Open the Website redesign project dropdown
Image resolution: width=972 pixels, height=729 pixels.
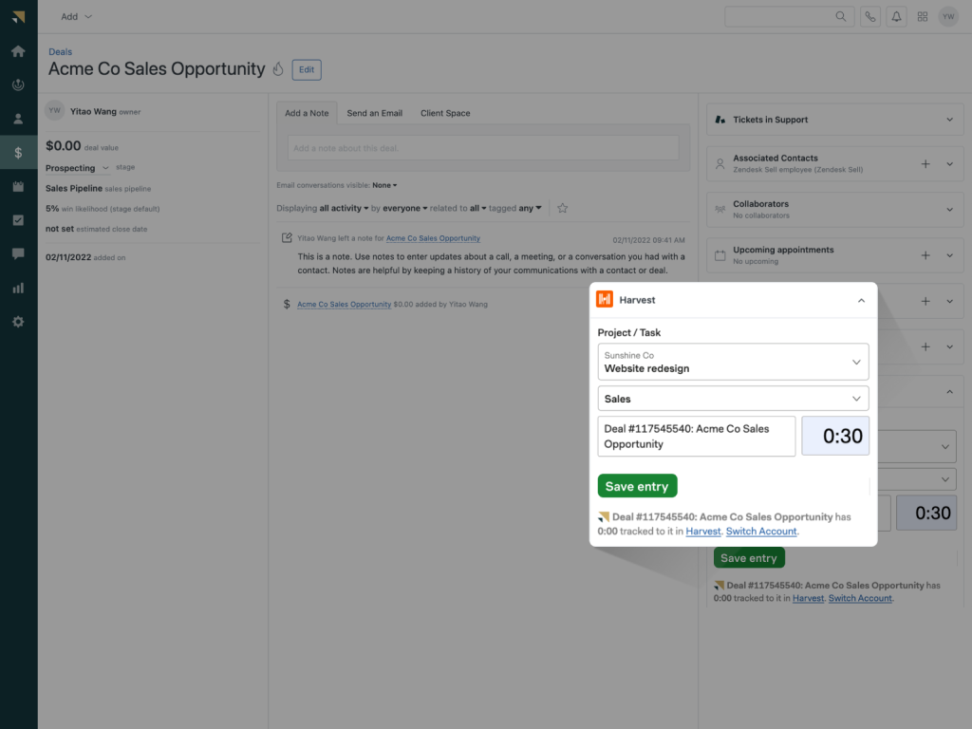pyautogui.click(x=733, y=362)
